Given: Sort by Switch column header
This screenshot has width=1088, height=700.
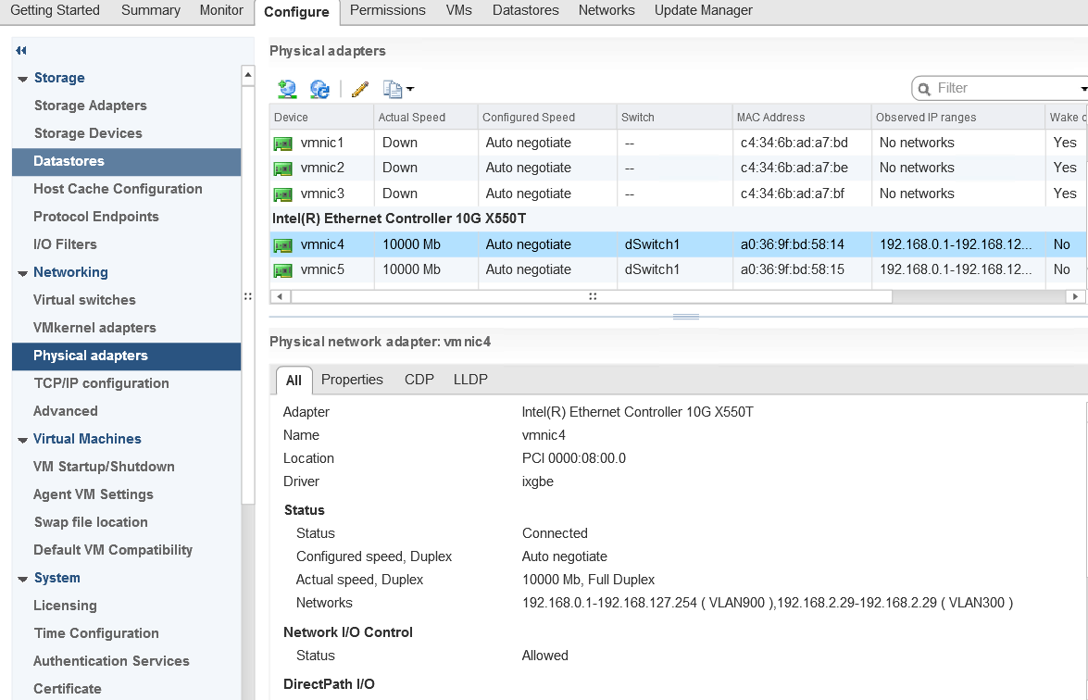Looking at the screenshot, I should [x=674, y=118].
